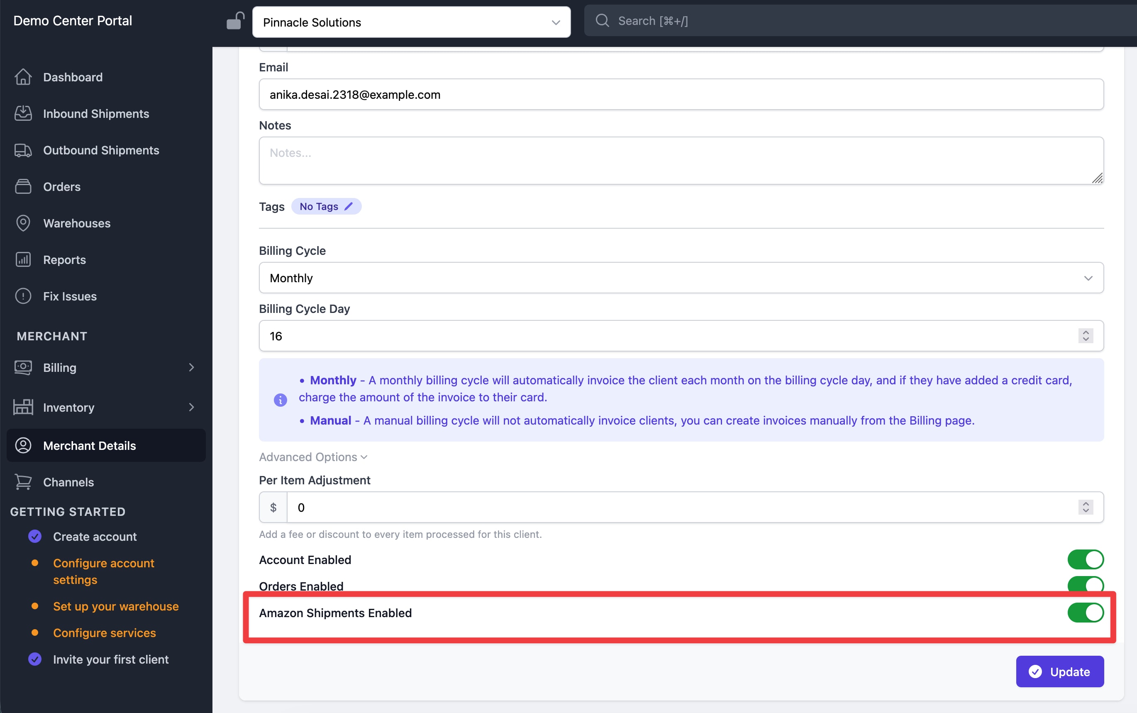Adjust Billing Cycle Day stepper arrows
This screenshot has height=713, width=1137.
(x=1086, y=336)
